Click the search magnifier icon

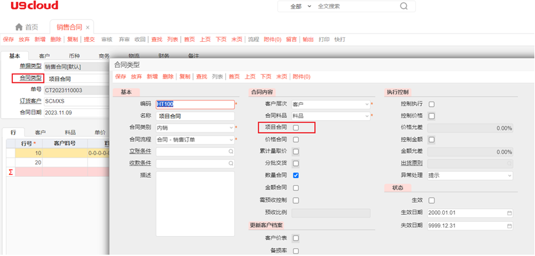tap(404, 6)
